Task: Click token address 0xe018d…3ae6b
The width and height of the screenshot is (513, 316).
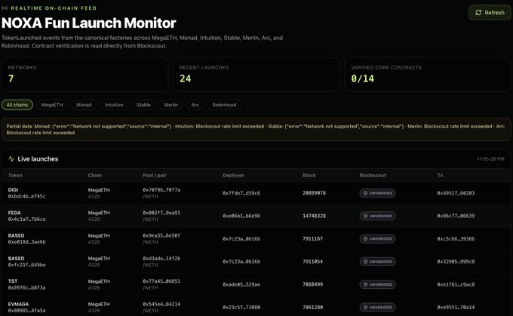Action: point(27,242)
